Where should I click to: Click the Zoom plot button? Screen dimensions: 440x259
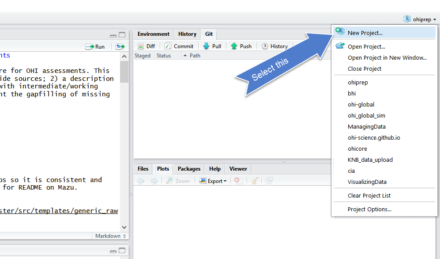point(178,181)
